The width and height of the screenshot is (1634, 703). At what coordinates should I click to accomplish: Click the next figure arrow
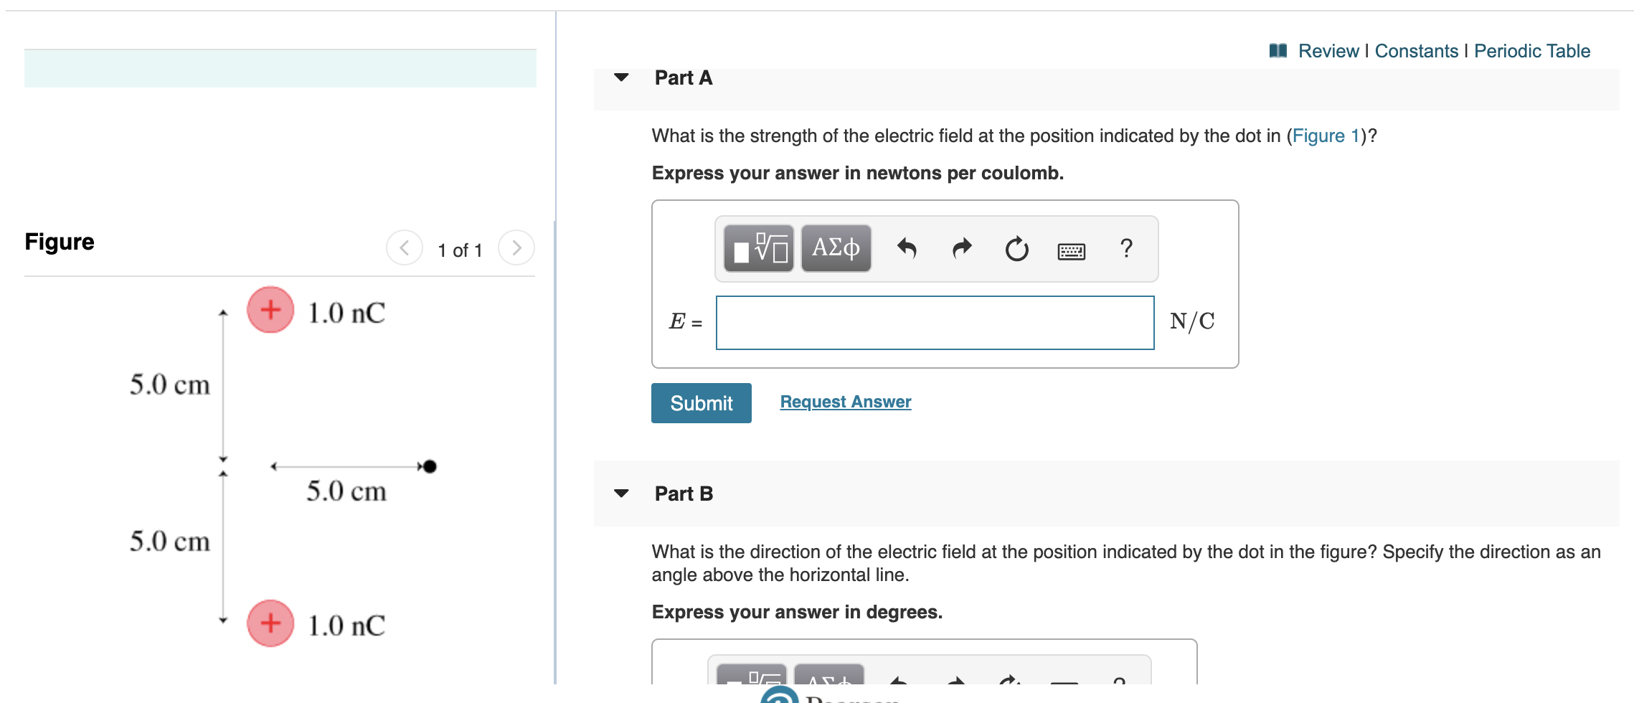(516, 249)
